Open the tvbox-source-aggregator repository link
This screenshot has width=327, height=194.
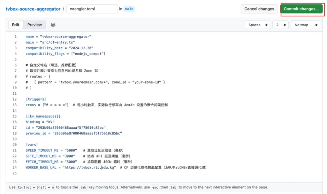(x=33, y=9)
